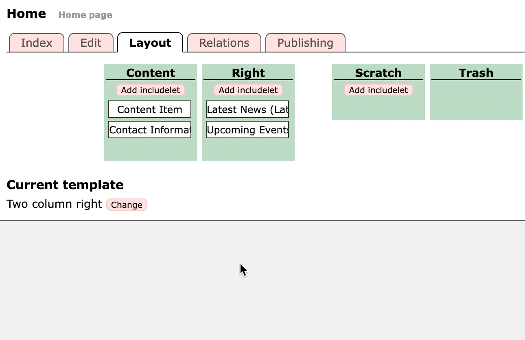Click the Trash column header

pyautogui.click(x=476, y=72)
